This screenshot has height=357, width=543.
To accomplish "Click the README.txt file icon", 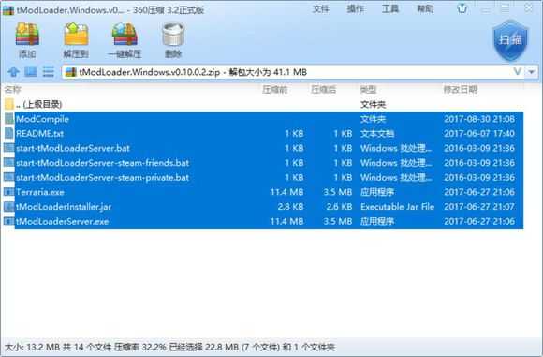I will [x=9, y=133].
